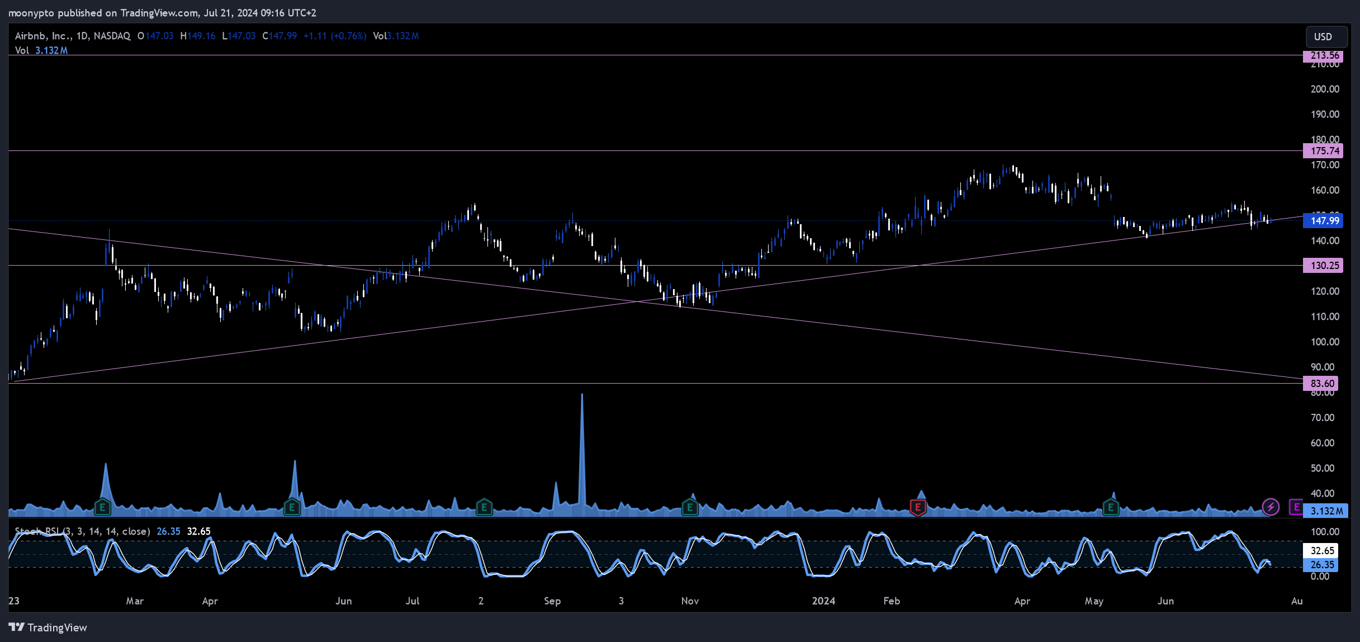Image resolution: width=1360 pixels, height=642 pixels.
Task: Click the 140.00 price axis label
Action: click(x=1325, y=240)
